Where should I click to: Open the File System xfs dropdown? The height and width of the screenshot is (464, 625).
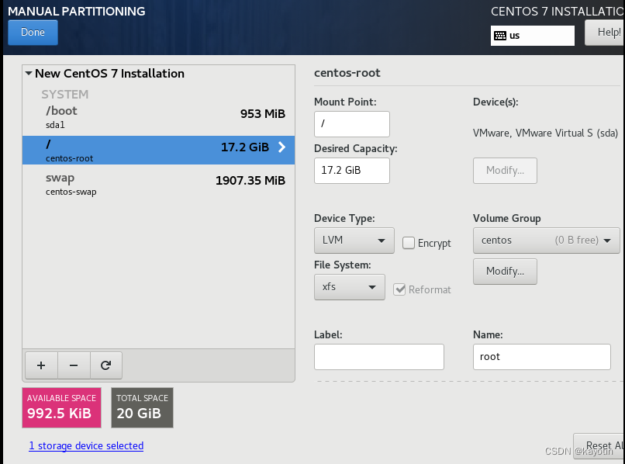(x=349, y=286)
